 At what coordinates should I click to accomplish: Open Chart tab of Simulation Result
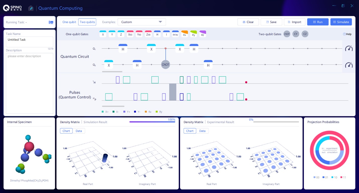(66, 131)
